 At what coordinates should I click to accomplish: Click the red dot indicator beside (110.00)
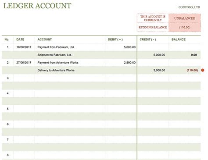[203, 70]
